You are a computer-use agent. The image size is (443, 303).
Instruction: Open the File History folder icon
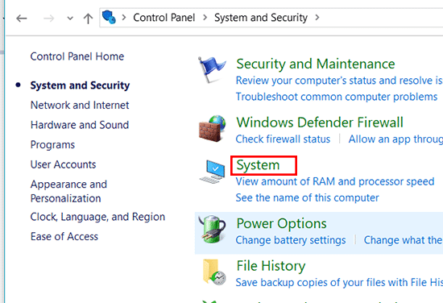(x=213, y=272)
